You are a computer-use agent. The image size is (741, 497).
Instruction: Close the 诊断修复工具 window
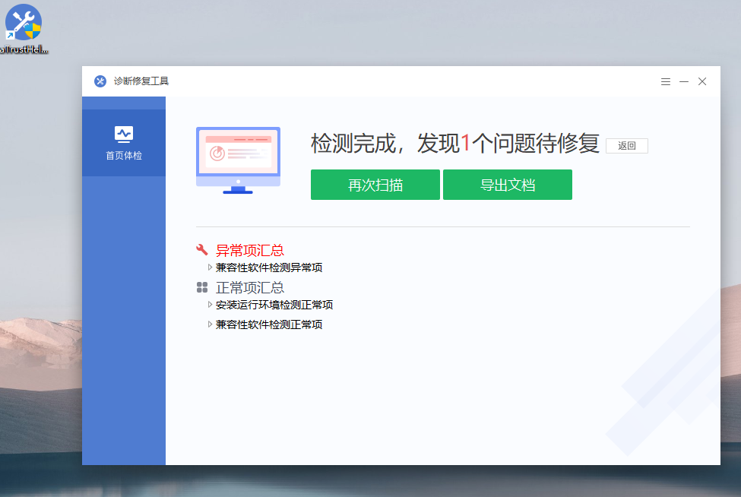tap(702, 81)
